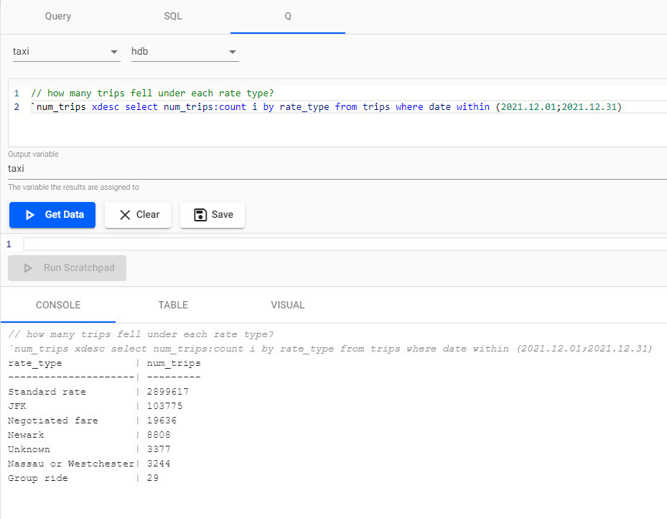The height and width of the screenshot is (519, 667).
Task: Place cursor in the editor comment line
Action: click(x=152, y=93)
